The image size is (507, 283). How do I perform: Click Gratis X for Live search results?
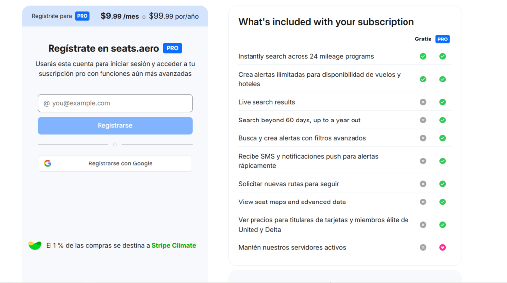[423, 102]
